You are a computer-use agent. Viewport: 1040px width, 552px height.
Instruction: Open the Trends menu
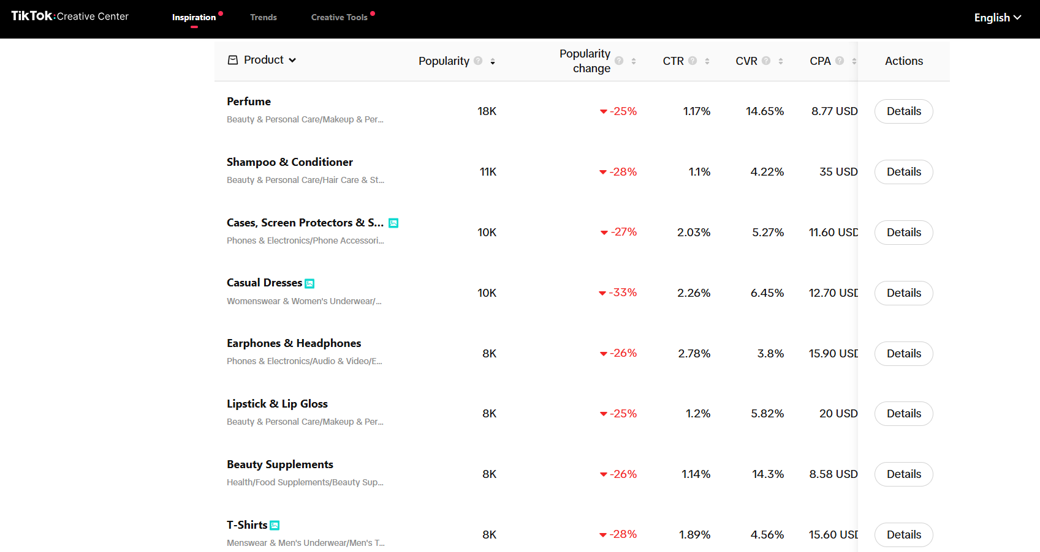264,17
